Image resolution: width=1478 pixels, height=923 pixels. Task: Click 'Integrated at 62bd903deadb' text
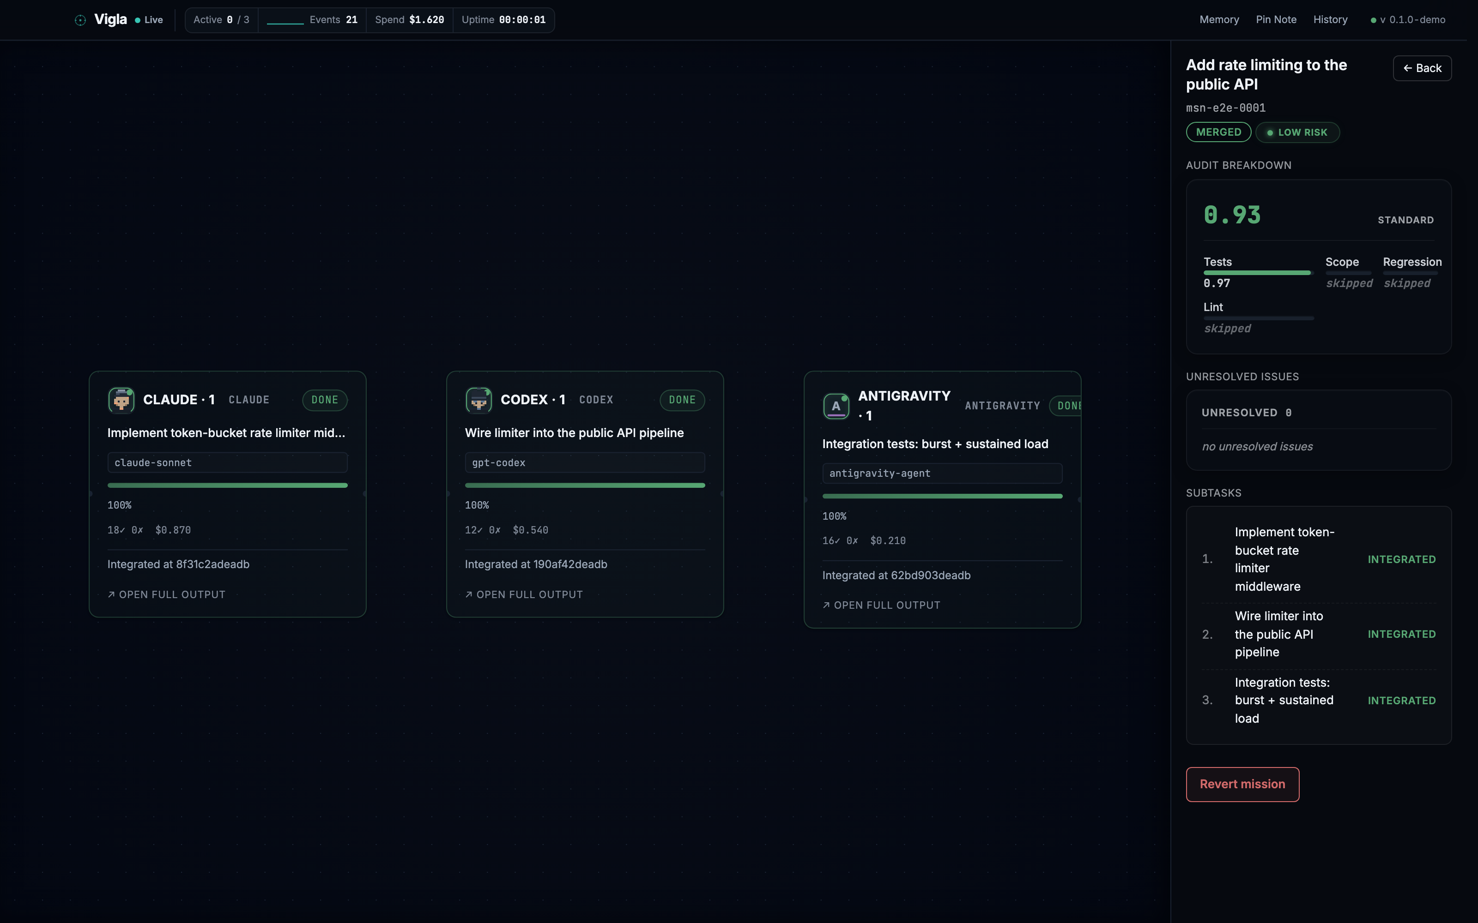tap(896, 575)
